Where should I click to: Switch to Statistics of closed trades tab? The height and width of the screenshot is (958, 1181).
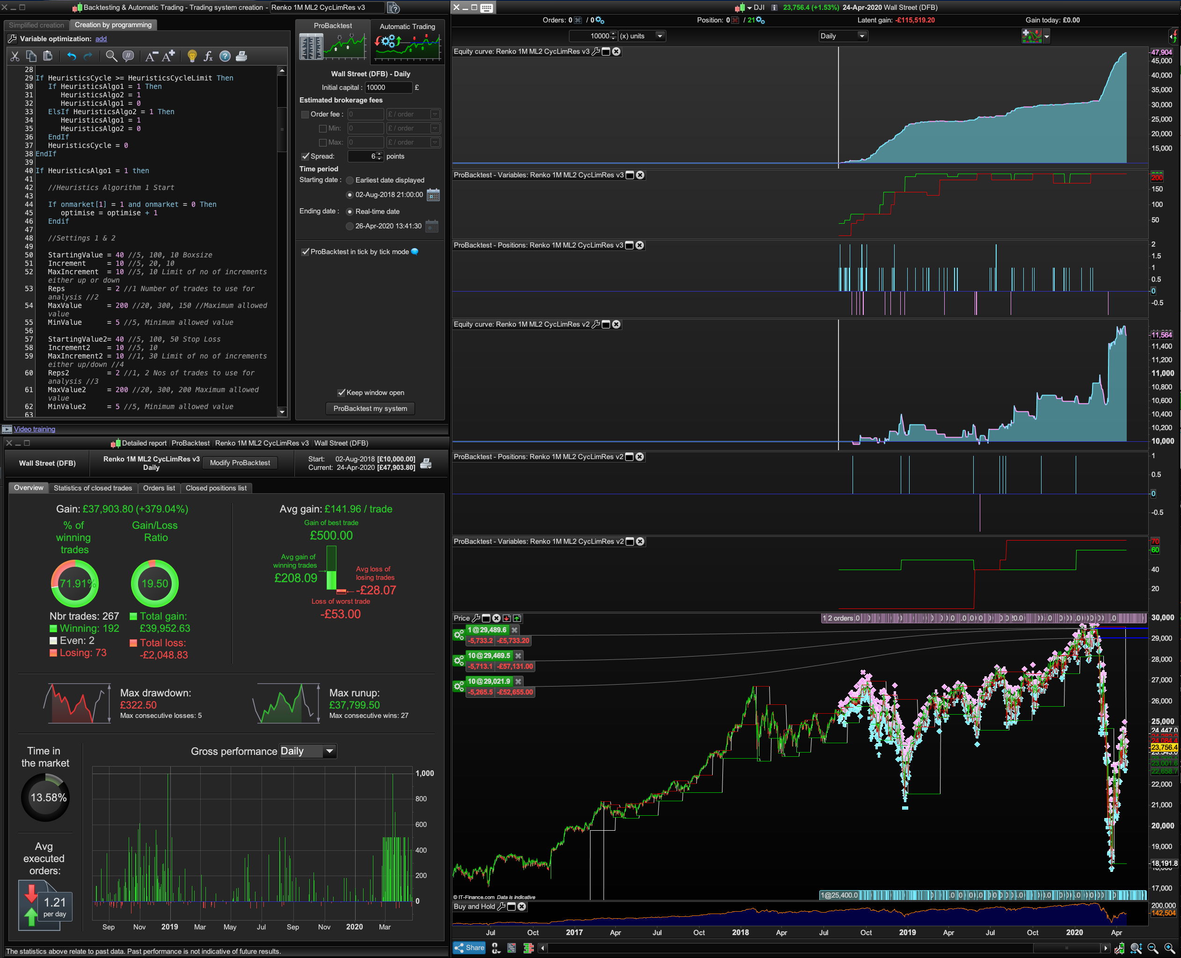(x=93, y=488)
